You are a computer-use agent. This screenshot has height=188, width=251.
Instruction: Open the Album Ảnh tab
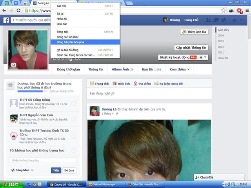[x=122, y=69]
